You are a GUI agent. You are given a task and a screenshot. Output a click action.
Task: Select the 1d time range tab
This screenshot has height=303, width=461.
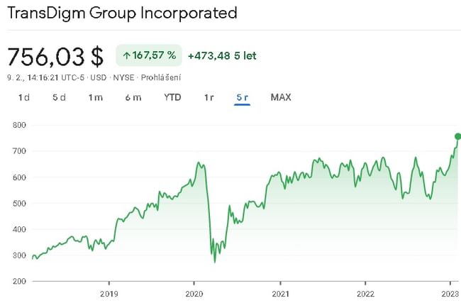(23, 97)
